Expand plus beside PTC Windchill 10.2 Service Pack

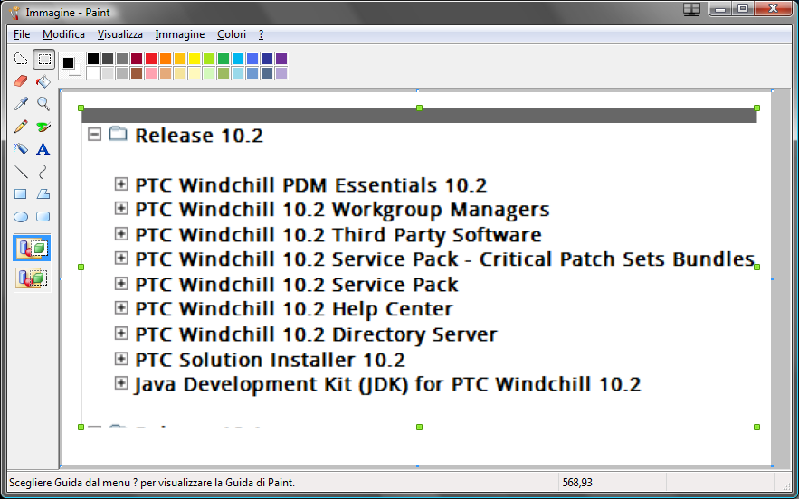point(120,283)
